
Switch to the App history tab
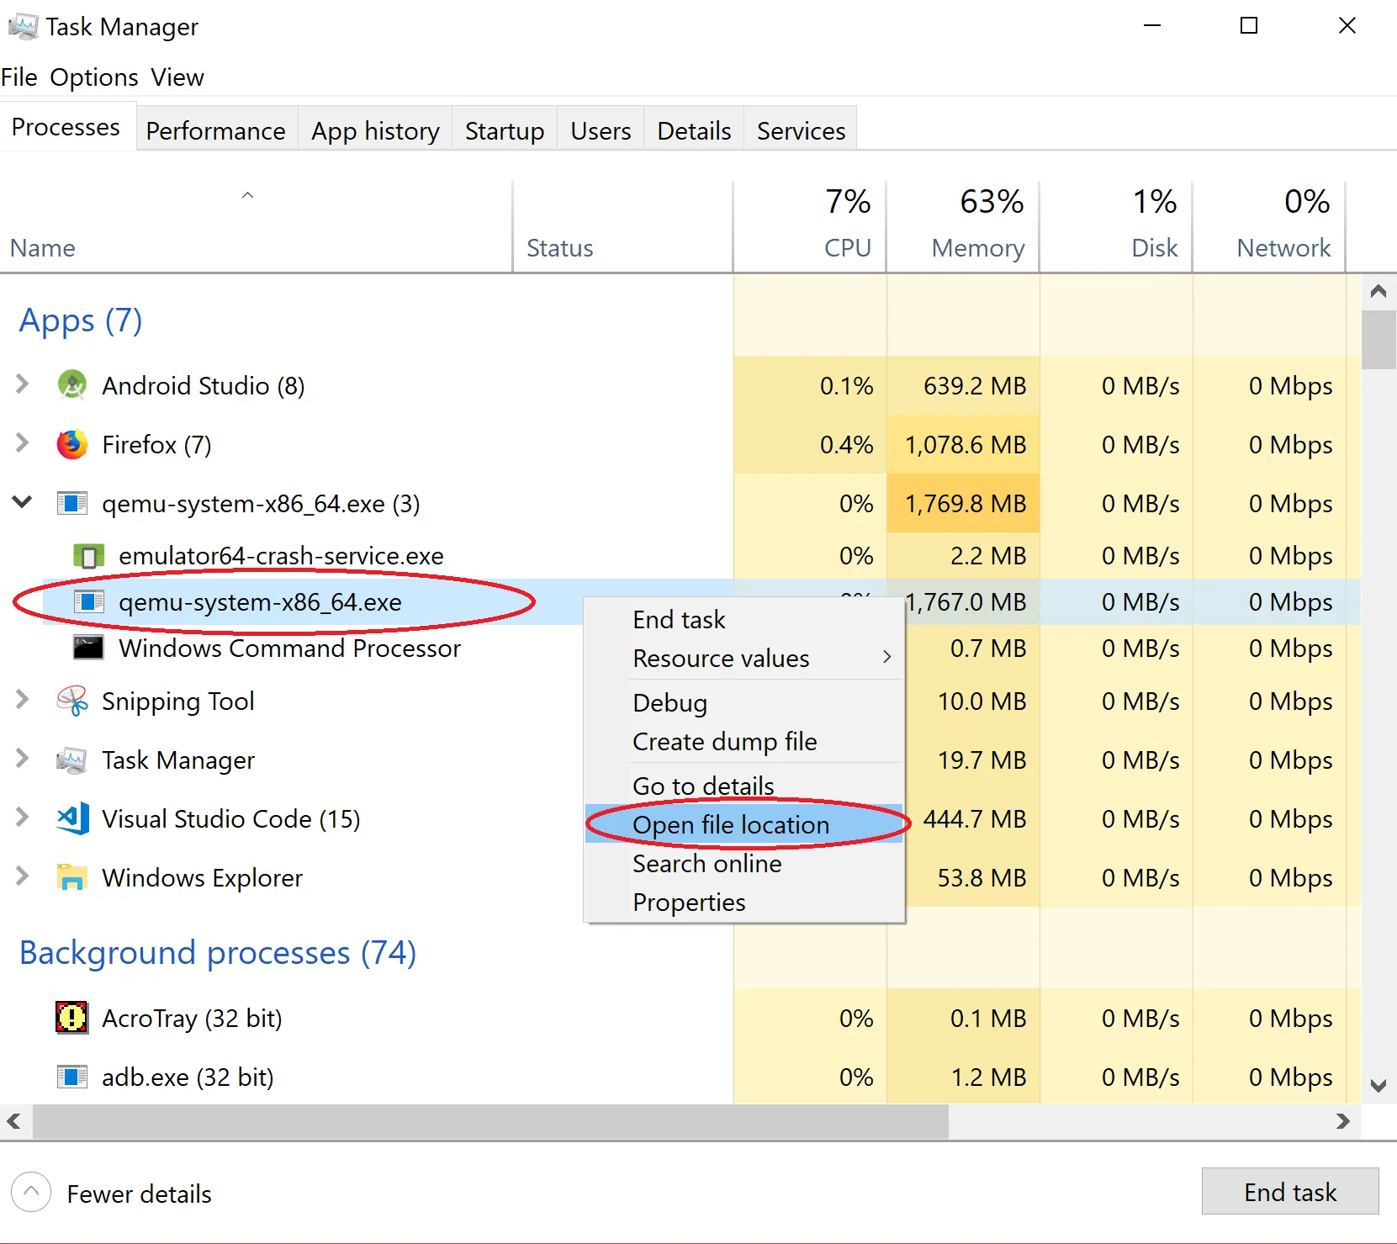point(375,130)
